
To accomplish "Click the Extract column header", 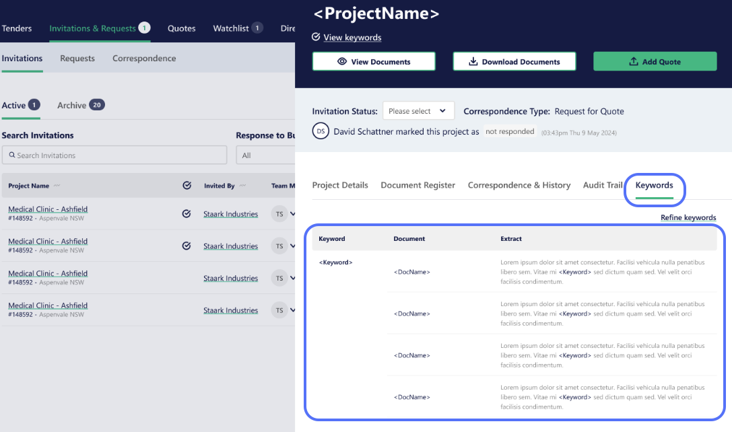I will tap(511, 239).
